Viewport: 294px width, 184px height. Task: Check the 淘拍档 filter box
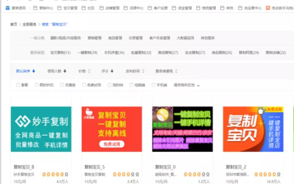[x=109, y=85]
